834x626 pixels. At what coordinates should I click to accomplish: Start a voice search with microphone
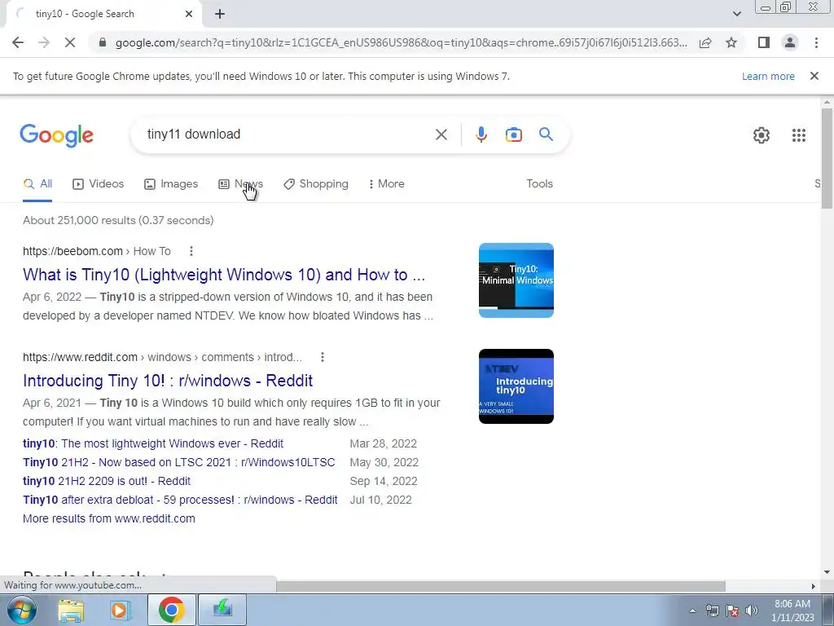click(481, 134)
